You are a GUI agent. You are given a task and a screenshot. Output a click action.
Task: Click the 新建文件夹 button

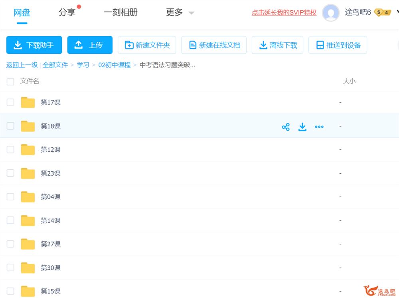147,45
